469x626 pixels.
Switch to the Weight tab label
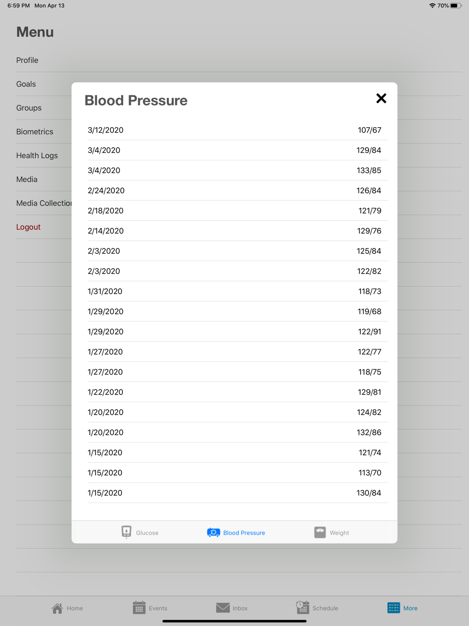339,533
